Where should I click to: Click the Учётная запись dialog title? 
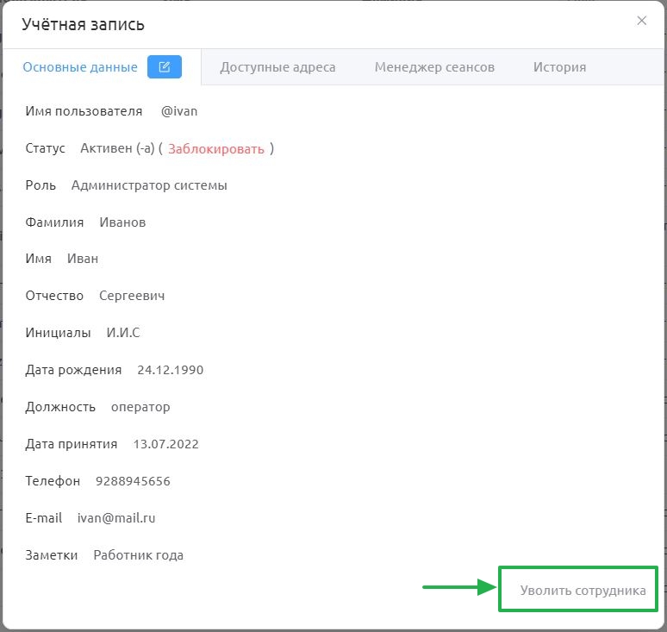[83, 25]
